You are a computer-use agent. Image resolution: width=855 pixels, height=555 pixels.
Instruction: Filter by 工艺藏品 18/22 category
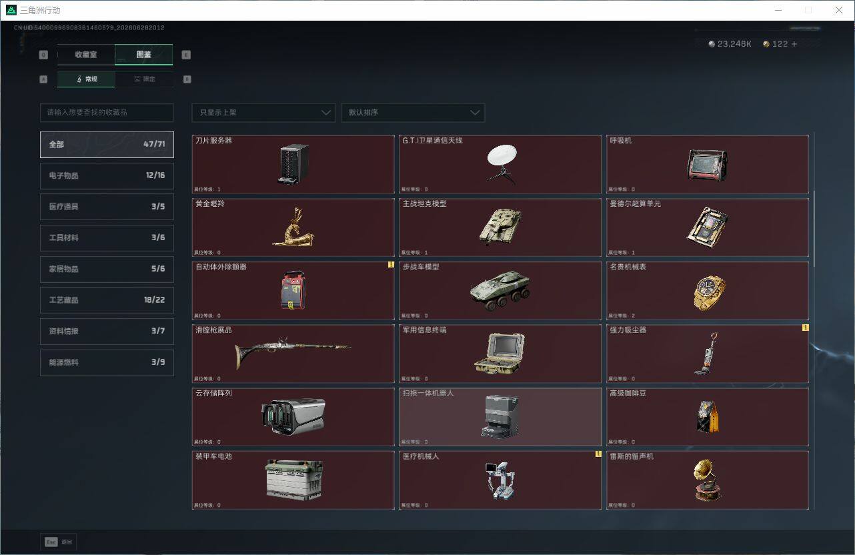point(107,300)
